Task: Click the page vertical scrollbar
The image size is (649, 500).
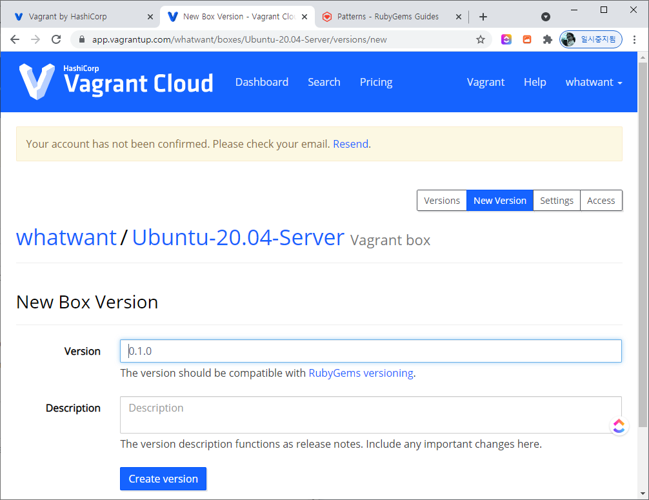Action: (x=643, y=245)
